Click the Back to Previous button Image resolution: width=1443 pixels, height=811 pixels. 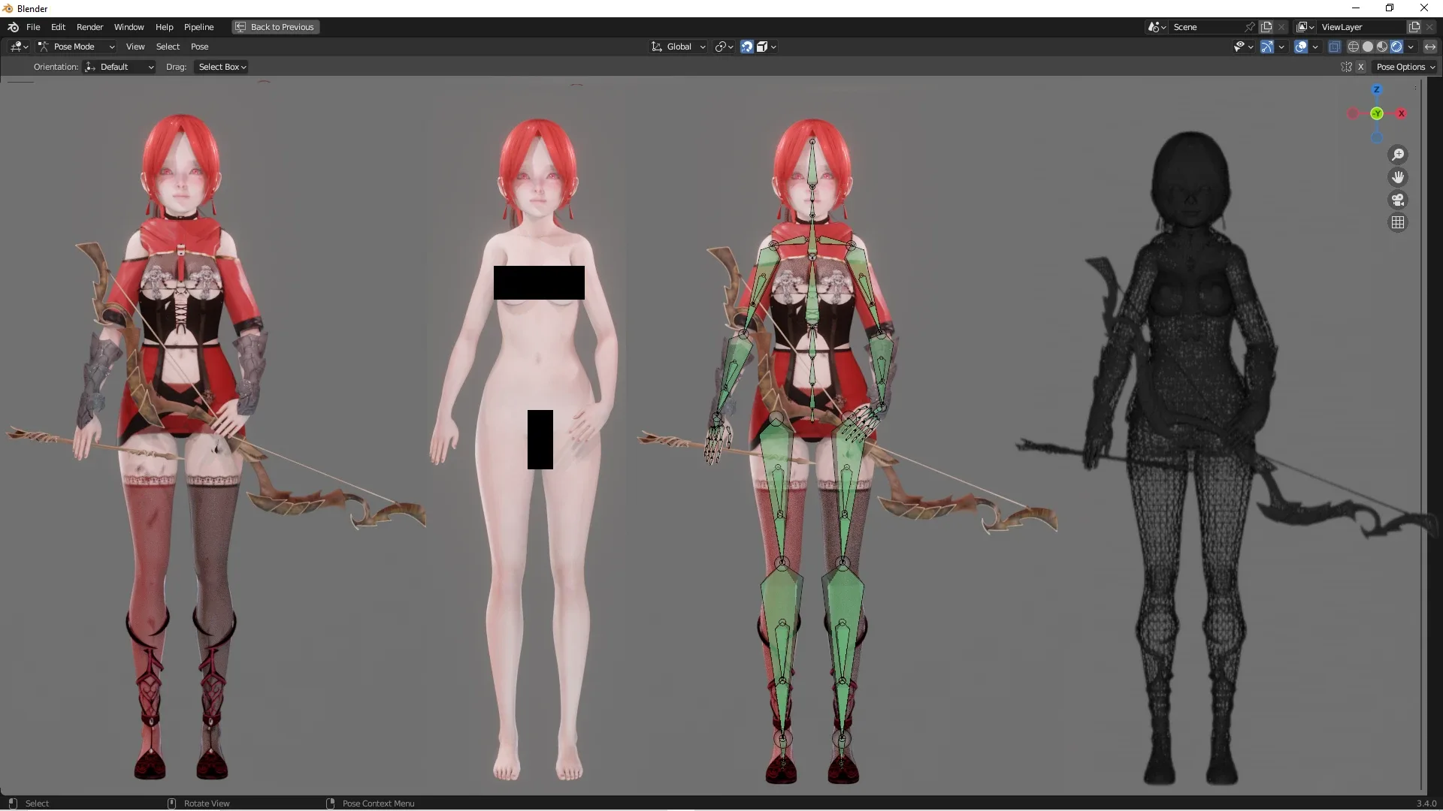pos(275,27)
